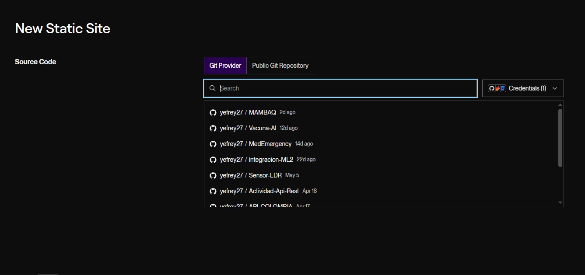
Task: Click the GitHub icon beside Vacuna-AI
Action: click(x=213, y=128)
